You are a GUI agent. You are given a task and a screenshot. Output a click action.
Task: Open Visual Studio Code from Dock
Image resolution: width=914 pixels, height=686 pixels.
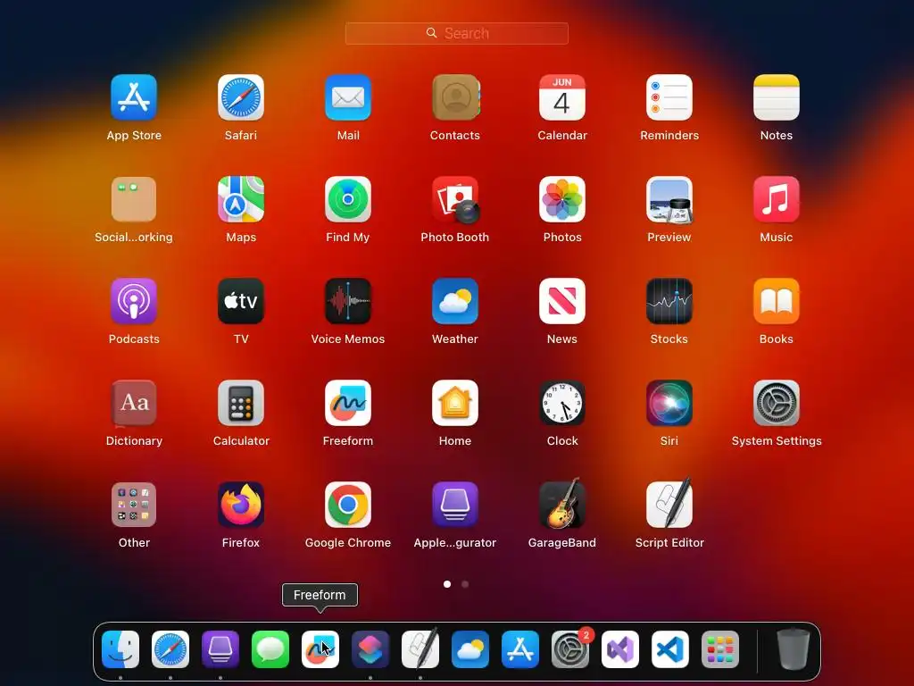pyautogui.click(x=670, y=649)
